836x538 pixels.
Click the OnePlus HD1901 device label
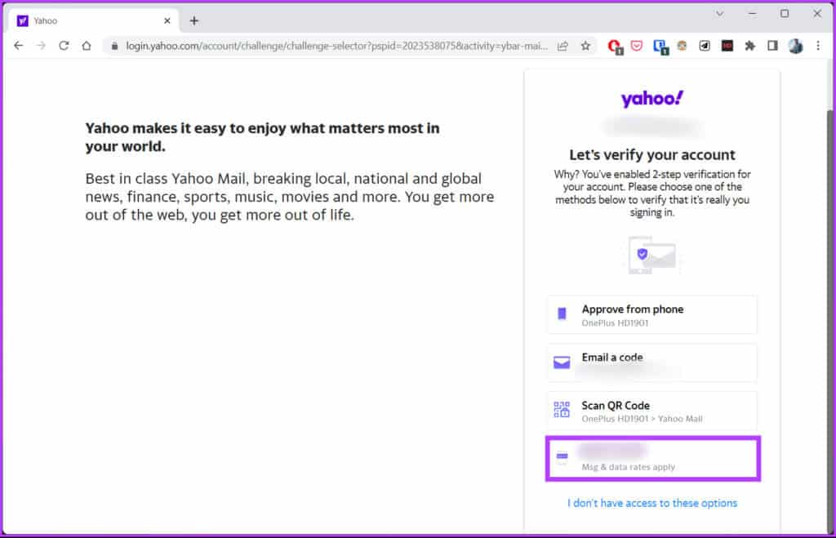(x=615, y=323)
